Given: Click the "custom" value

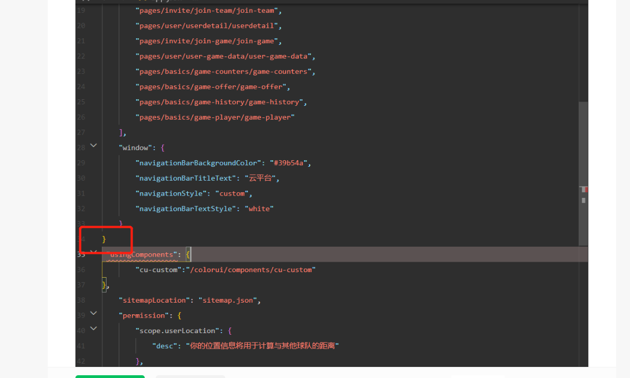Looking at the screenshot, I should coord(232,193).
